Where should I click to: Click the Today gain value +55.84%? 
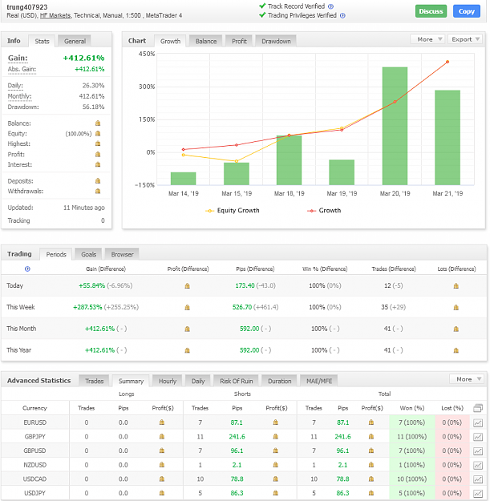(x=91, y=285)
